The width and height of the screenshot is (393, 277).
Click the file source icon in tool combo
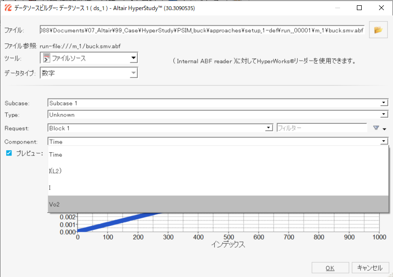tap(47, 58)
